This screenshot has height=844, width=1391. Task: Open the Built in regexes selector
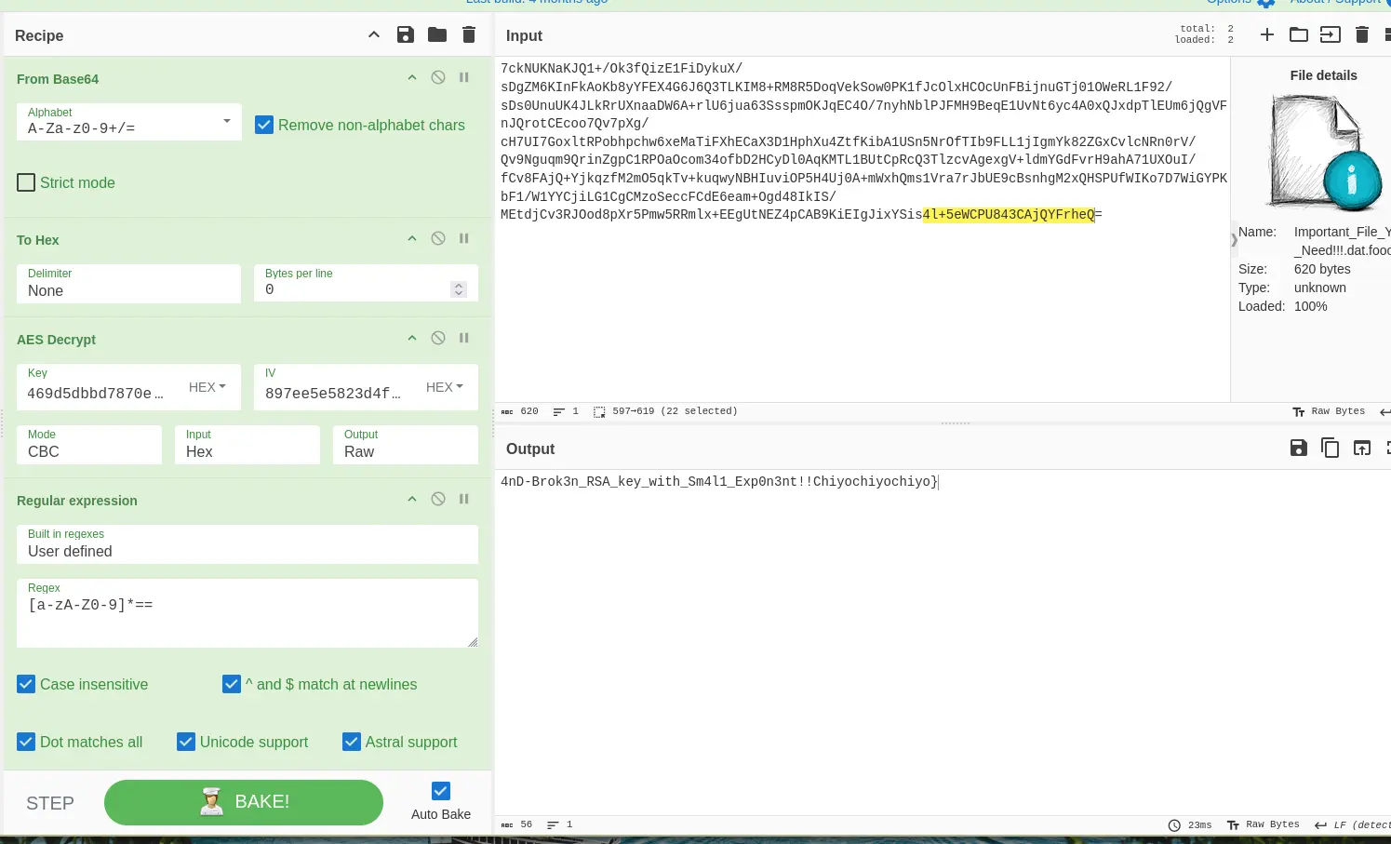247,544
